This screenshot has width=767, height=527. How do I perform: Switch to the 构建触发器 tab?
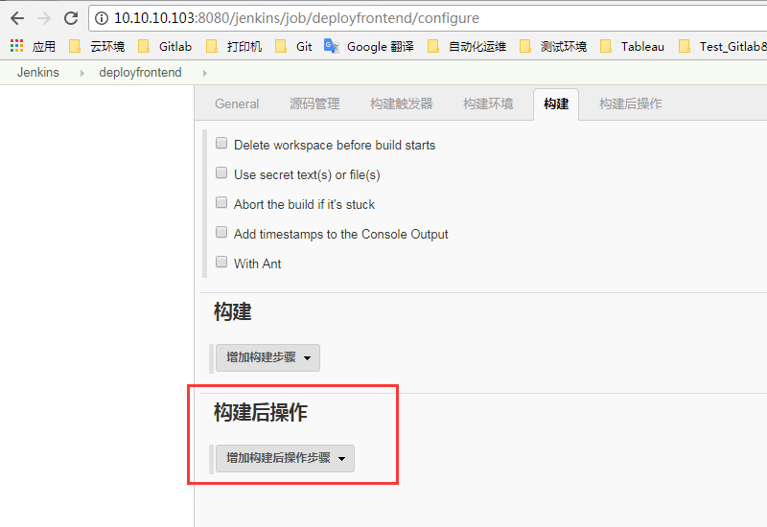[x=401, y=103]
